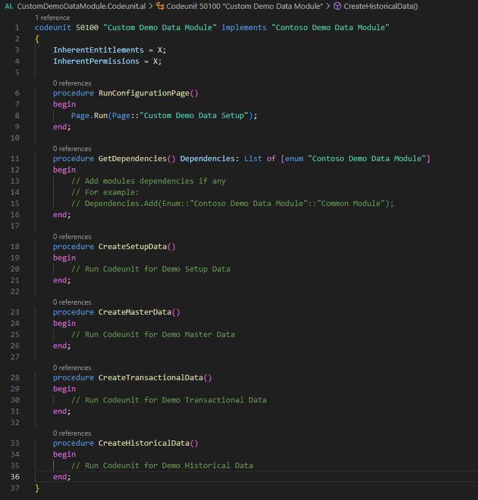478x500 pixels.
Task: Click comment 'Run Codeunit for Demo Master Data'
Action: point(153,335)
